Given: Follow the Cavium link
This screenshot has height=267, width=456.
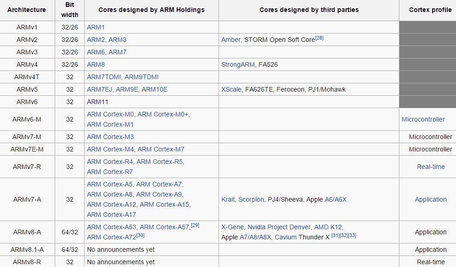Looking at the screenshot, I should (286, 238).
